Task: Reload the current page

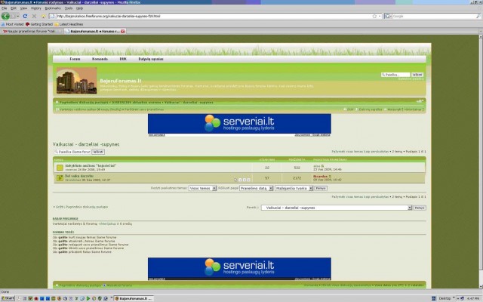Action: click(x=25, y=16)
